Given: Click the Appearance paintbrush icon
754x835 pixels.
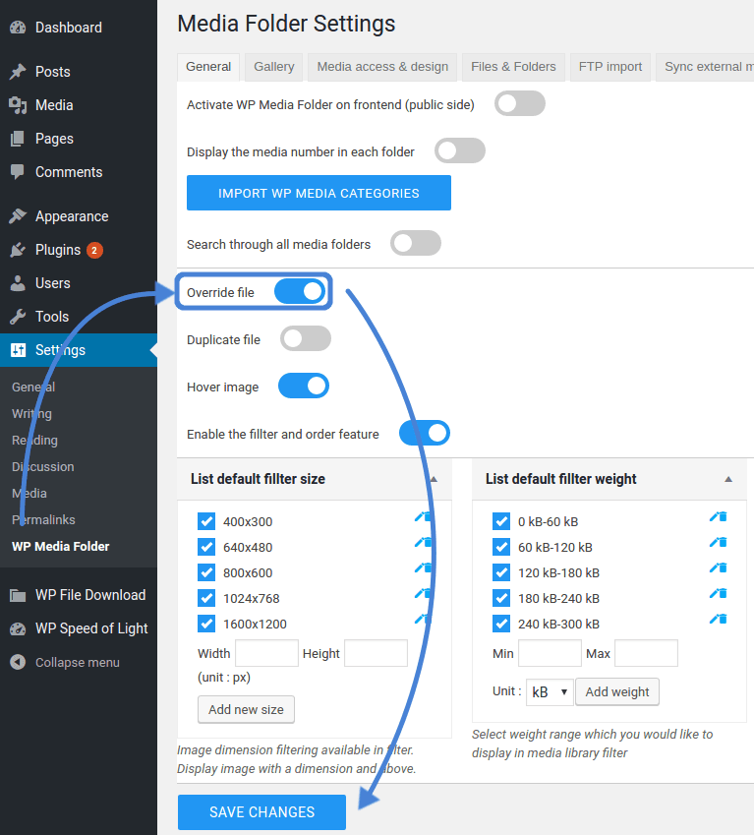Looking at the screenshot, I should (18, 216).
